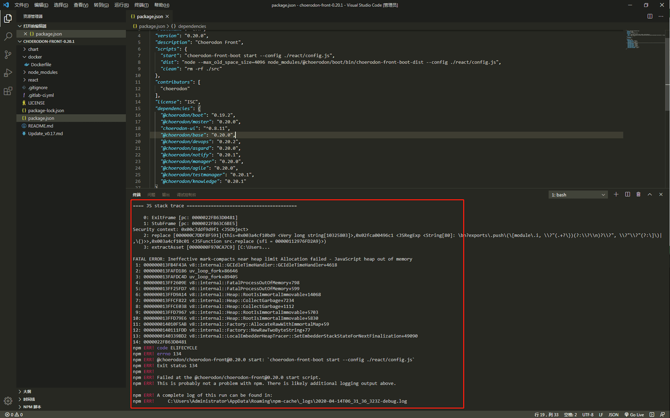
Task: Close the package.json editor tab
Action: pos(167,16)
